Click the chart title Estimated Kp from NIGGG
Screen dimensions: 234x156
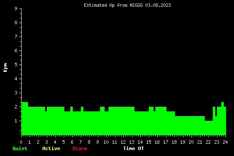127,6
